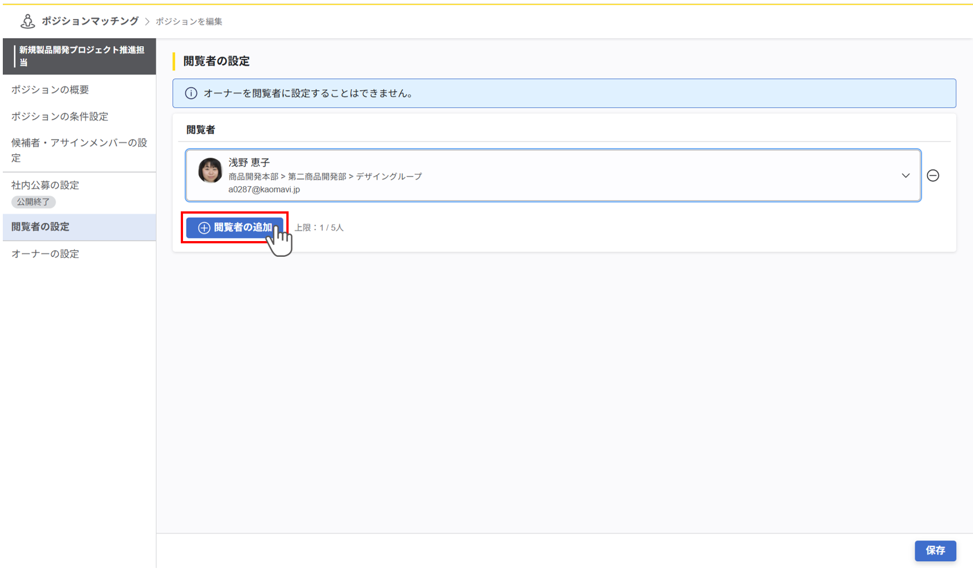The image size is (973, 587).
Task: Click the 公開終了 status badge
Action: coord(33,202)
